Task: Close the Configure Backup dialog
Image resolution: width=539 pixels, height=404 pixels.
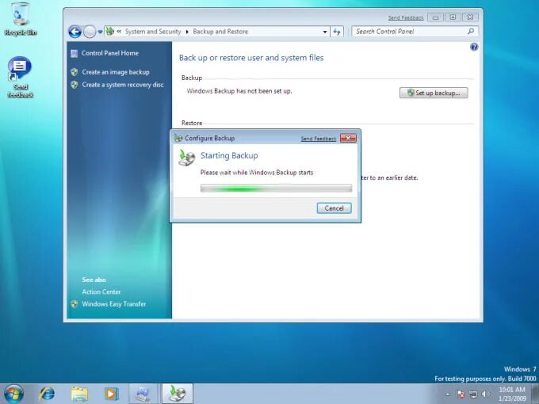Action: point(348,138)
